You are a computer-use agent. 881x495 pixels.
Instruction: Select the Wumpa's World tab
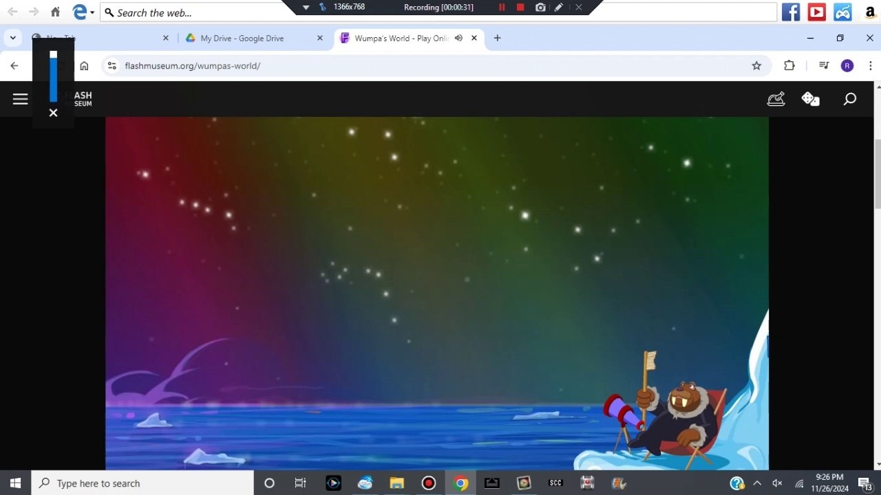point(410,38)
